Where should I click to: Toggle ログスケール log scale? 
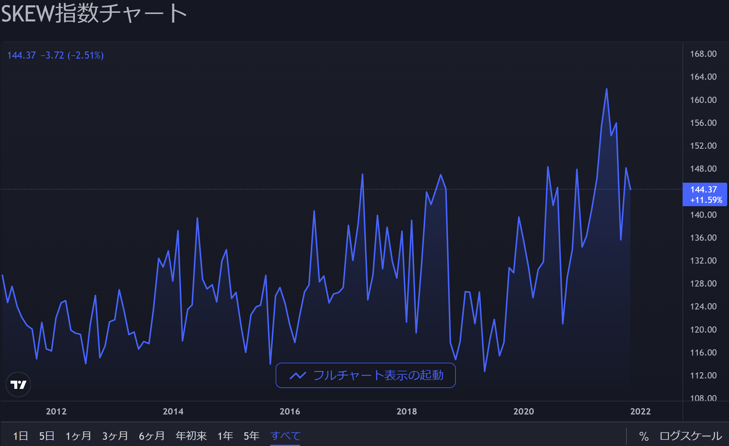(x=691, y=436)
